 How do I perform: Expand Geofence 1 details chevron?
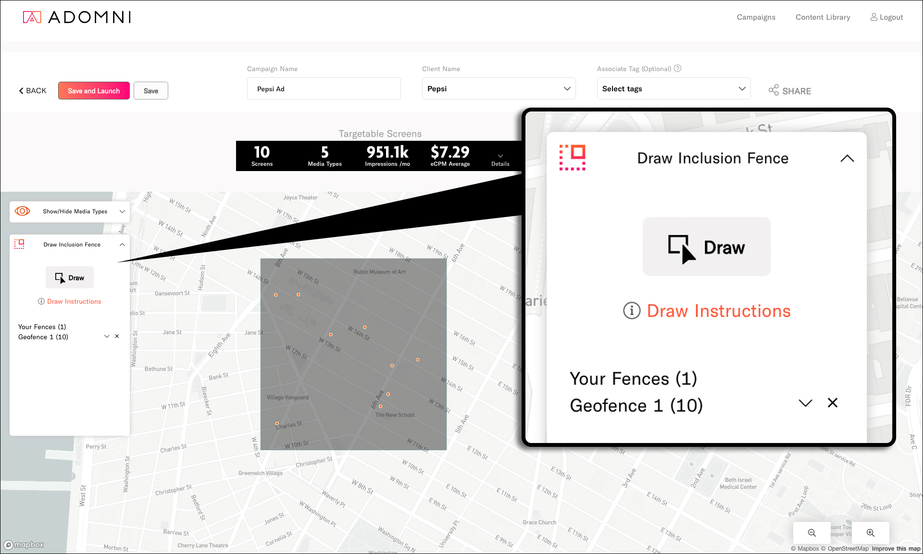[107, 336]
